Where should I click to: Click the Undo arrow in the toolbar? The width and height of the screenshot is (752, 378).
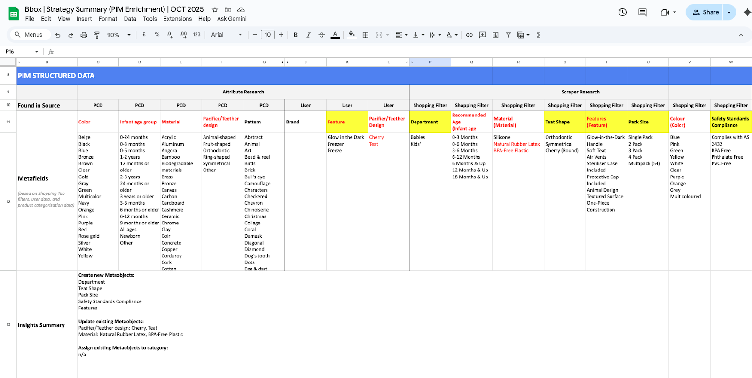(x=58, y=35)
